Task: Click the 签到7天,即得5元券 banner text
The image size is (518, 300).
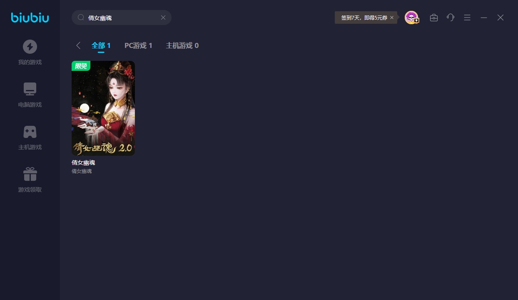Action: [364, 17]
